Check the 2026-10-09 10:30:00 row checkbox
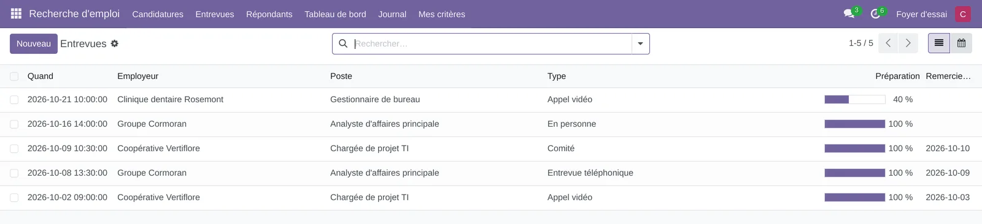This screenshot has height=224, width=982. point(14,149)
